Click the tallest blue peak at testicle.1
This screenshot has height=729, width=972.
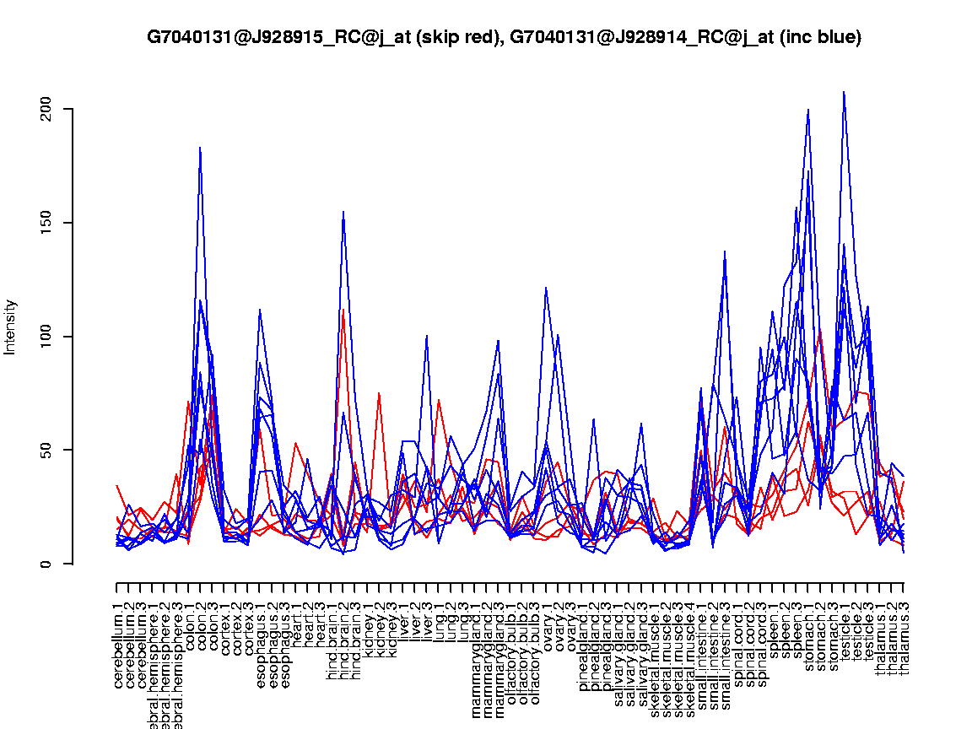844,92
